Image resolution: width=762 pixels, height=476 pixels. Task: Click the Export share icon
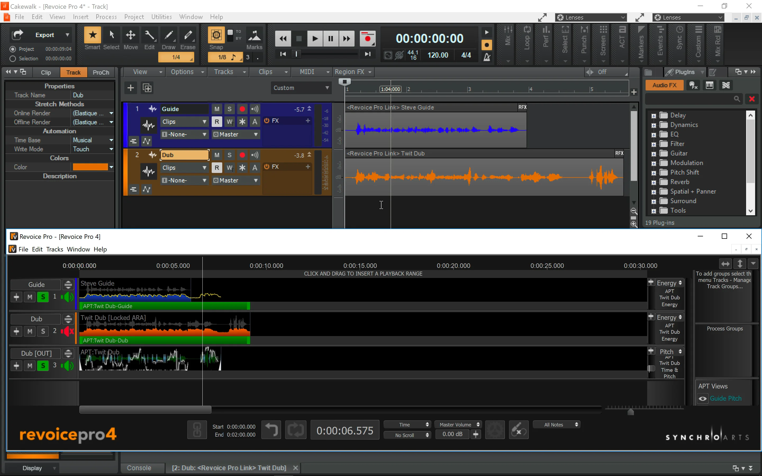[x=17, y=35]
